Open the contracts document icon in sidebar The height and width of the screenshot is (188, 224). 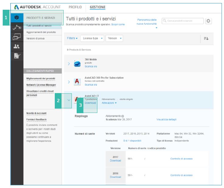tap(17, 56)
